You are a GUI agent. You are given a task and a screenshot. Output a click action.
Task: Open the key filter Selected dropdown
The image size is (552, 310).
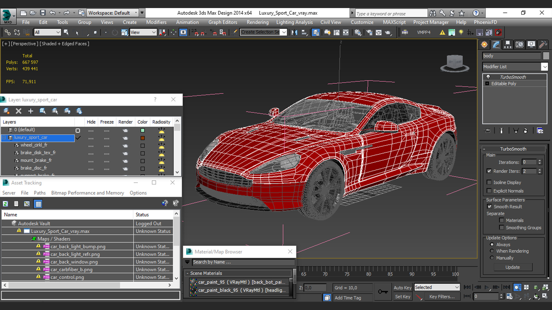437,287
